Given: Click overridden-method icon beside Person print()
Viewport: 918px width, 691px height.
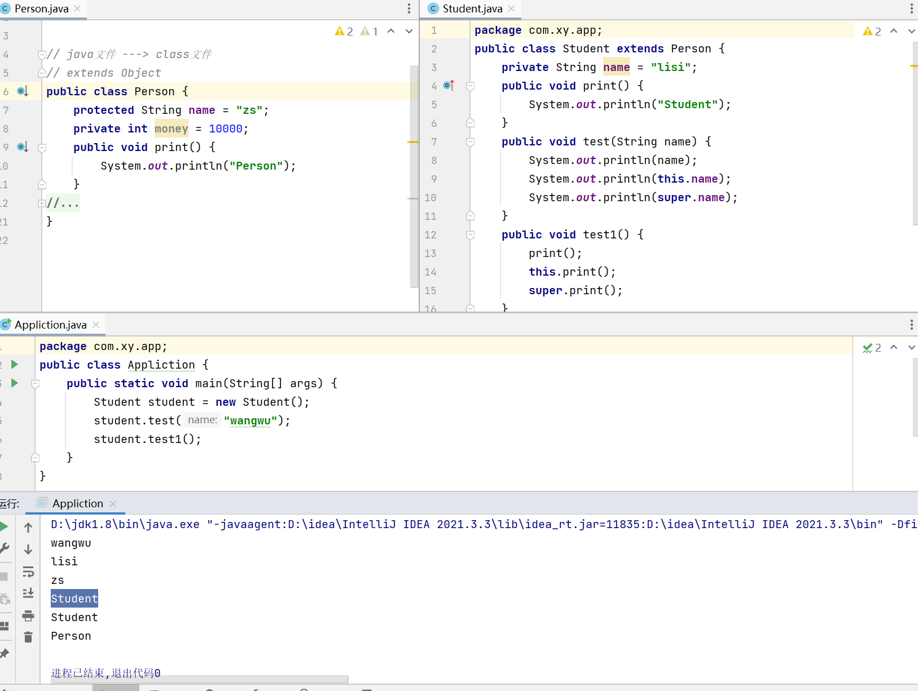Looking at the screenshot, I should pos(23,147).
